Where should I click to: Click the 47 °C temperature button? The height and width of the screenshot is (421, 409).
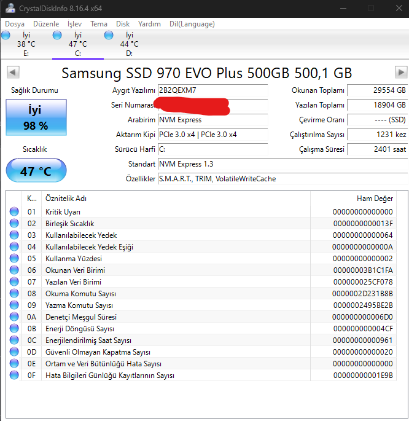36,170
